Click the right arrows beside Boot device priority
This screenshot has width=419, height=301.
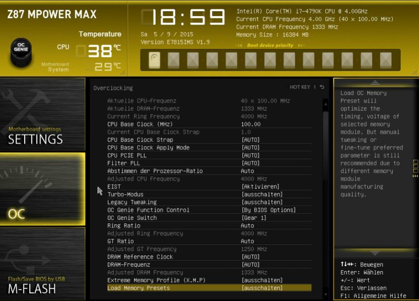[301, 46]
